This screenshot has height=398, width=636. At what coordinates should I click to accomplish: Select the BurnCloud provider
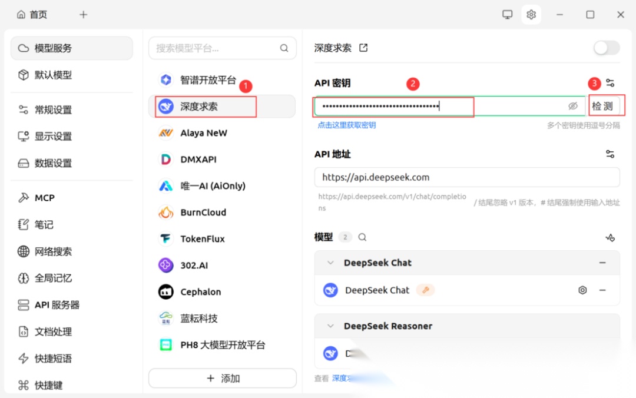(222, 212)
